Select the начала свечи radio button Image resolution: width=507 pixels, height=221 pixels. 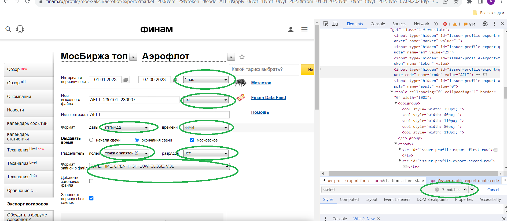[91, 140]
